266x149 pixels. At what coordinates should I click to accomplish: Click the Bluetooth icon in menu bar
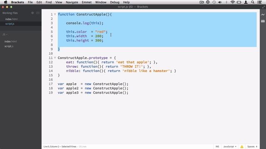click(x=226, y=2)
